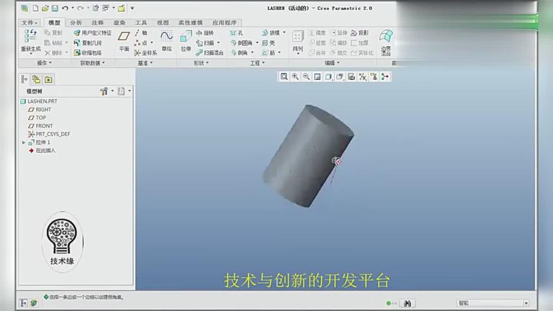Select the Extrude (拉伸) tool in ribbon
This screenshot has height=311, width=553.
pos(186,41)
